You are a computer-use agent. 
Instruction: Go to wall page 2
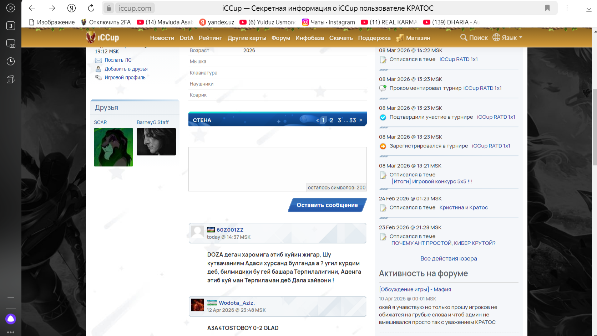(x=331, y=120)
